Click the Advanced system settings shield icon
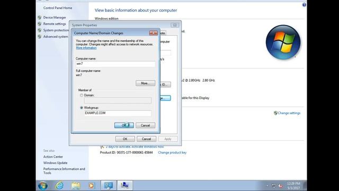 (40, 37)
